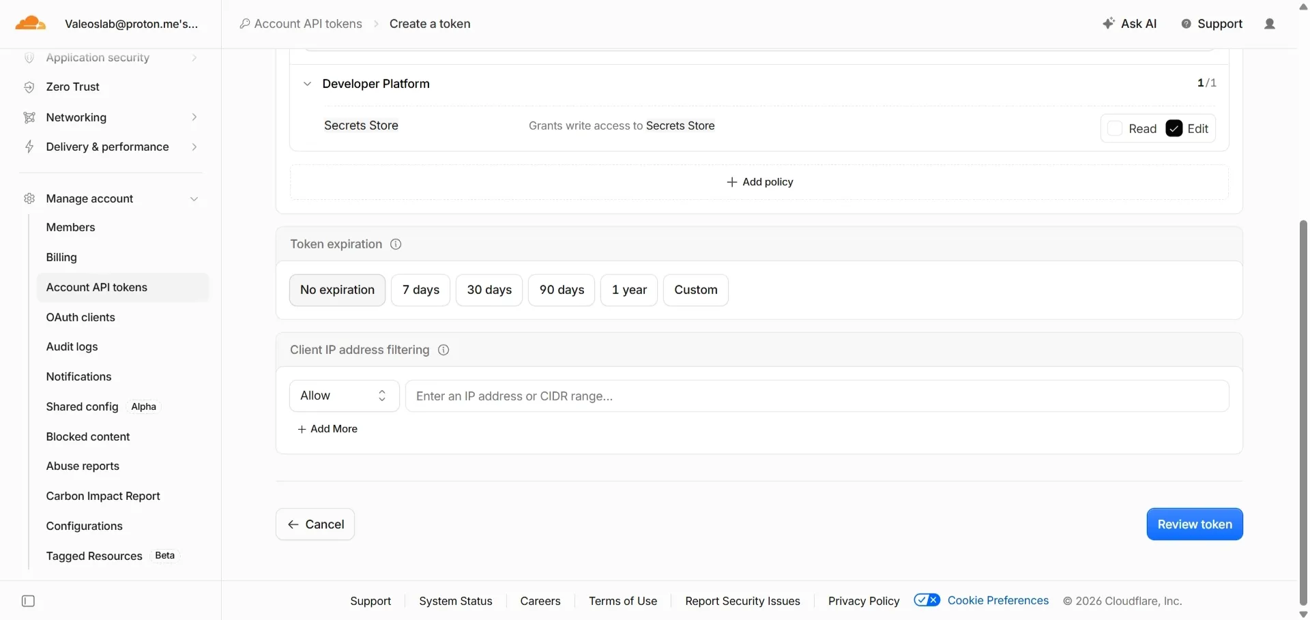Set token expiration to 30 days
This screenshot has width=1310, height=620.
(x=489, y=290)
